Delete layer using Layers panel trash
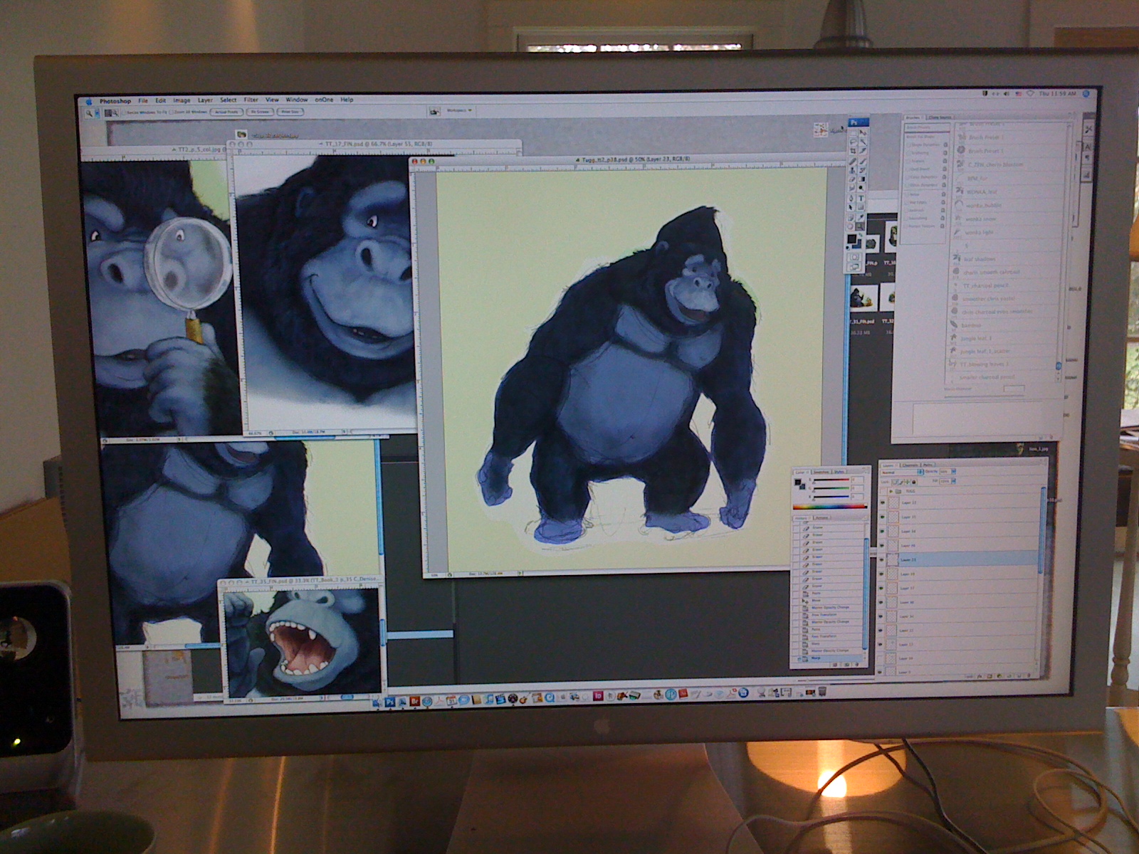1139x854 pixels. tap(1027, 675)
